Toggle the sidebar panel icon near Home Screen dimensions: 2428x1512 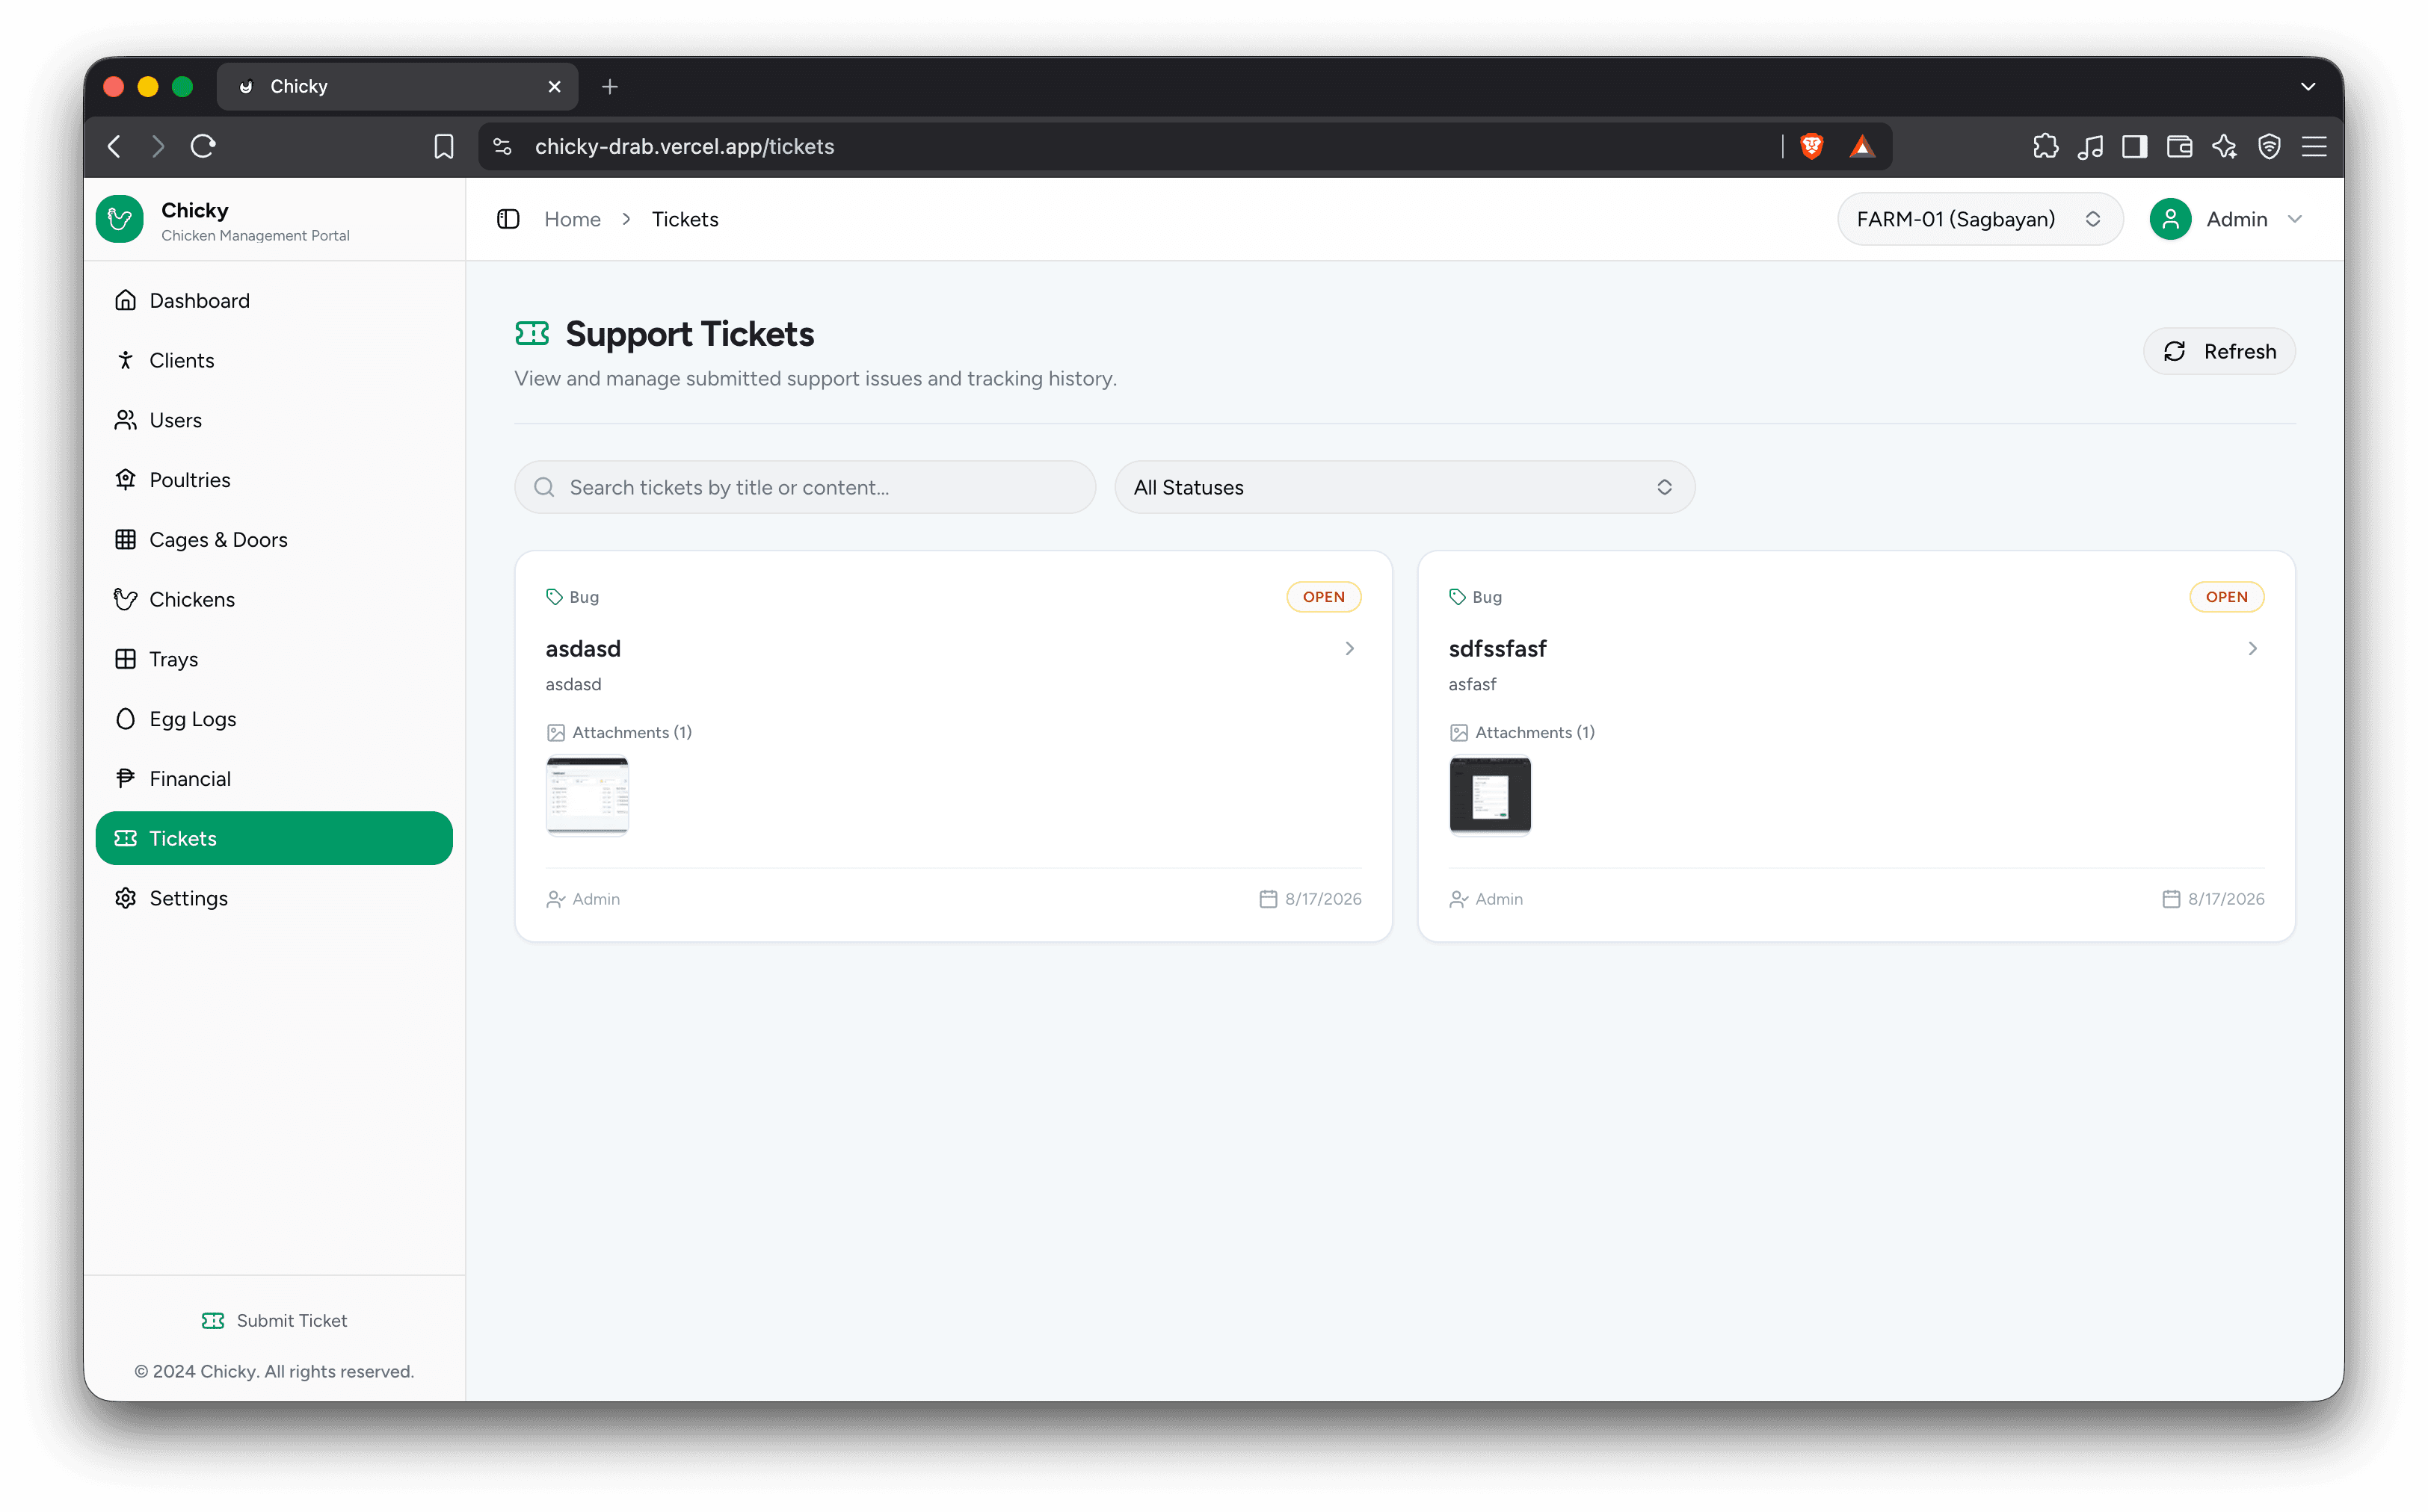click(x=508, y=219)
